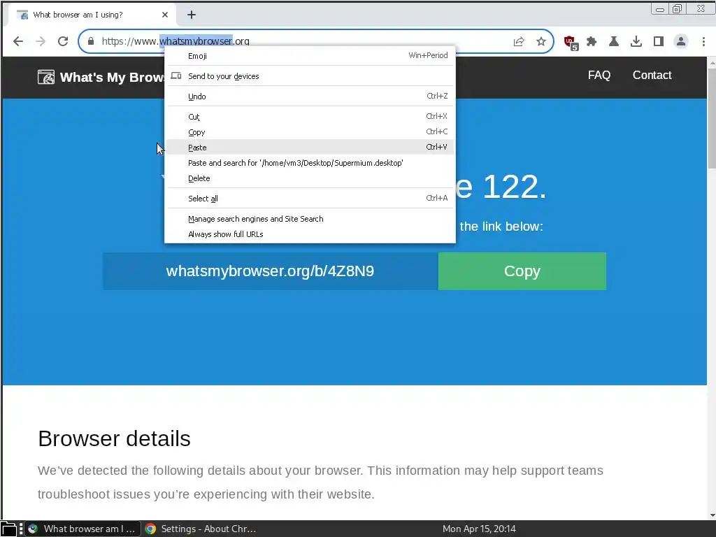Toggle the side panel icon
This screenshot has width=716, height=537.
point(659,41)
